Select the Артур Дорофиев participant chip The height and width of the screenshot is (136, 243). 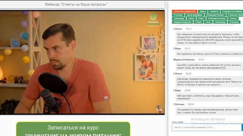194,15
